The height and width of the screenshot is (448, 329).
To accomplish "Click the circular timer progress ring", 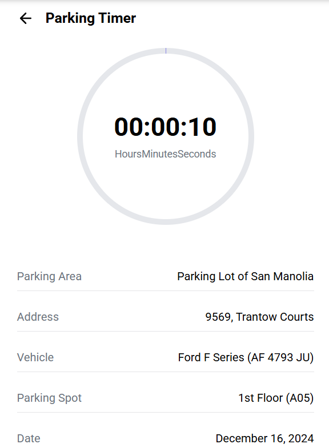I will click(x=166, y=136).
